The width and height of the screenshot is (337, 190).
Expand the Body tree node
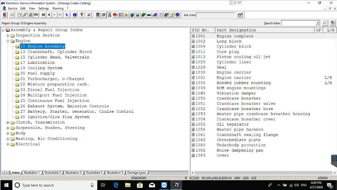[x=8, y=133]
